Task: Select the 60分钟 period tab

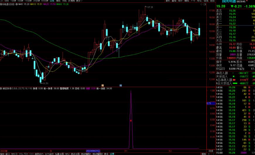Action: (x=45, y=1)
